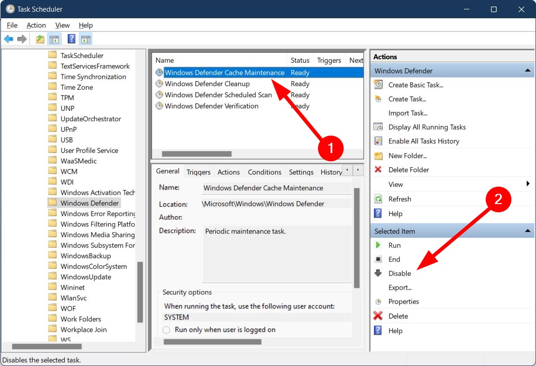536x366 pixels.
Task: Click the task list horizontal scrollbar thumb
Action: coord(197,154)
